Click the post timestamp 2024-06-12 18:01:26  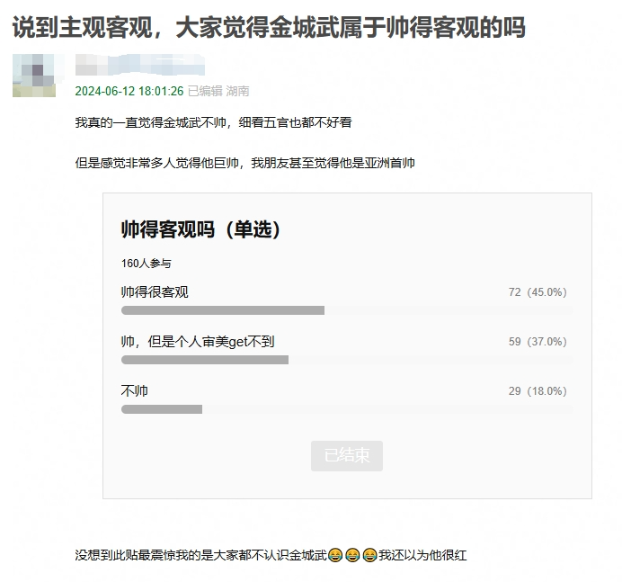[x=129, y=91]
